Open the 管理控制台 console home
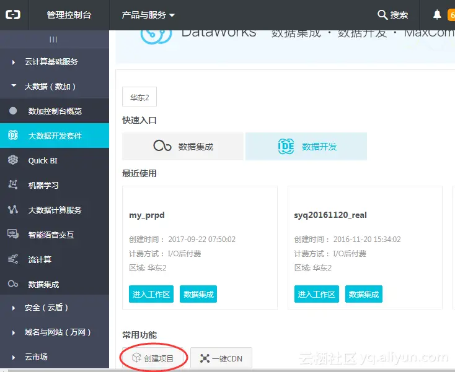 point(69,15)
